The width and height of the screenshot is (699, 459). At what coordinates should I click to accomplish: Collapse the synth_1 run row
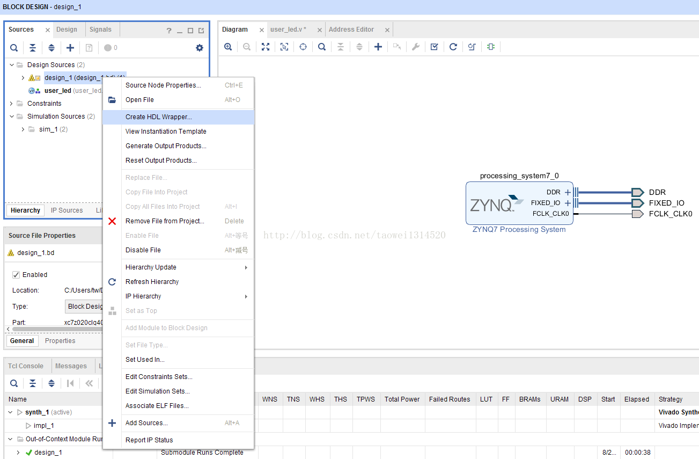tap(11, 412)
